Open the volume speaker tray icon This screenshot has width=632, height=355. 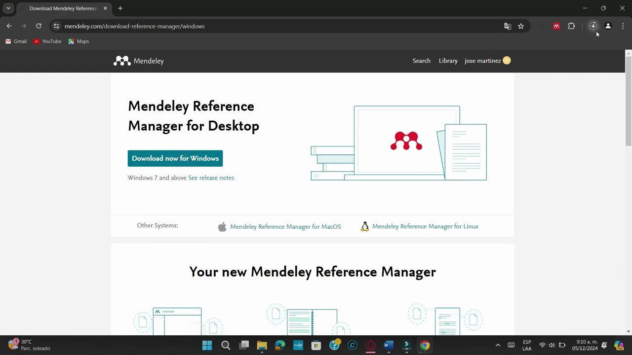point(552,345)
